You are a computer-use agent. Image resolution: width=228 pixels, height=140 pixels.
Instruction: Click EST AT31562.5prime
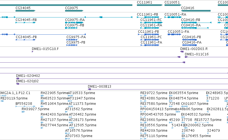tap(66, 112)
